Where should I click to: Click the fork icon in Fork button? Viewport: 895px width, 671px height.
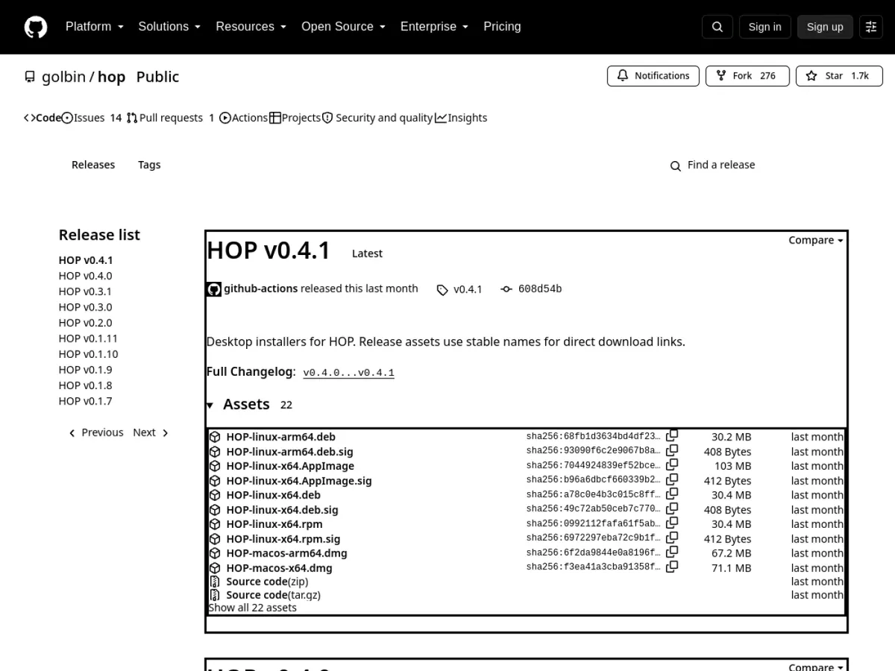point(721,76)
